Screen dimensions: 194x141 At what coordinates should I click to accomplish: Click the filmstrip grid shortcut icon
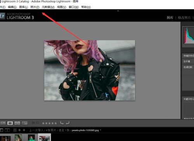point(15,130)
